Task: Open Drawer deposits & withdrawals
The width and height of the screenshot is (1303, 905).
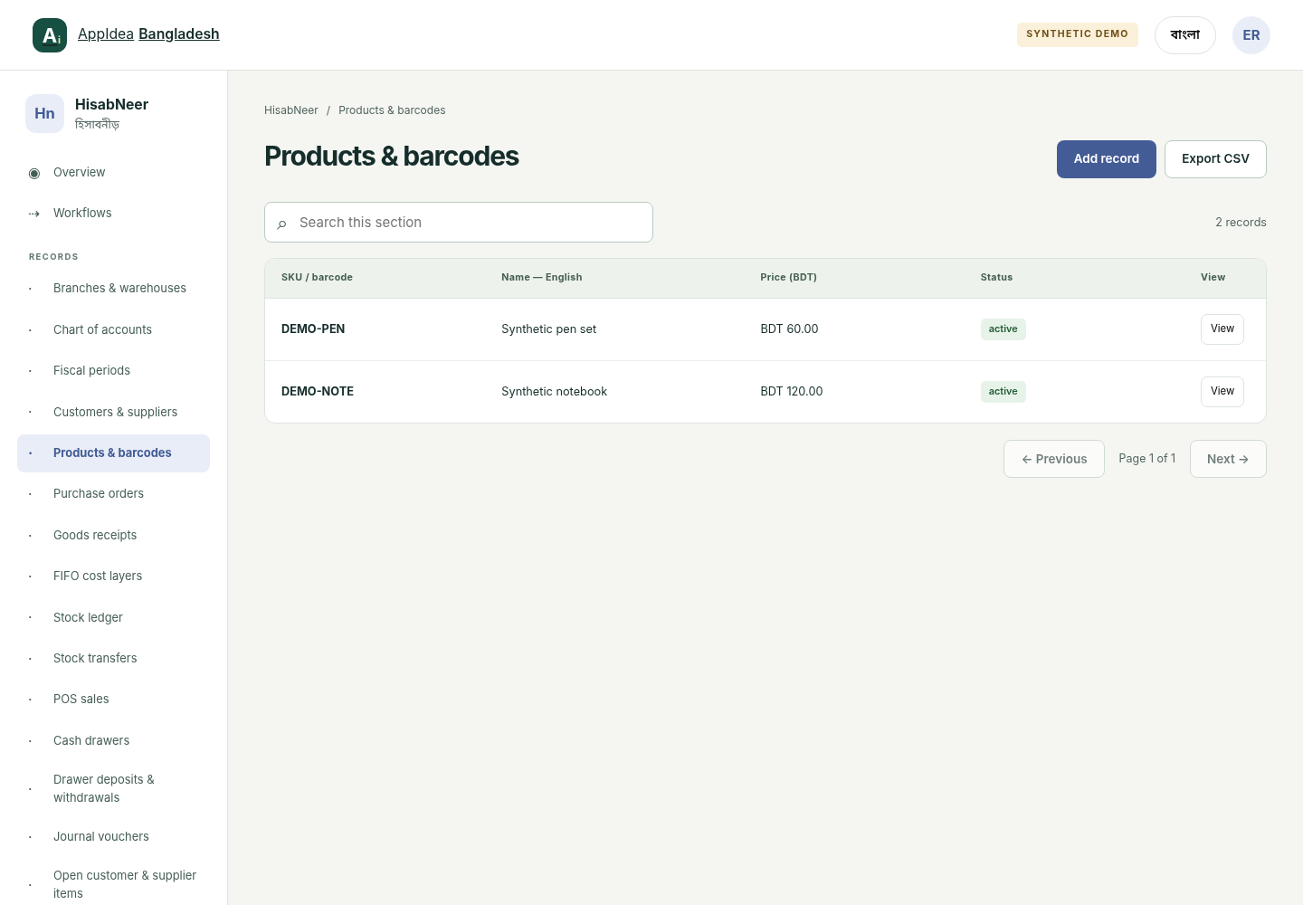Action: click(113, 788)
